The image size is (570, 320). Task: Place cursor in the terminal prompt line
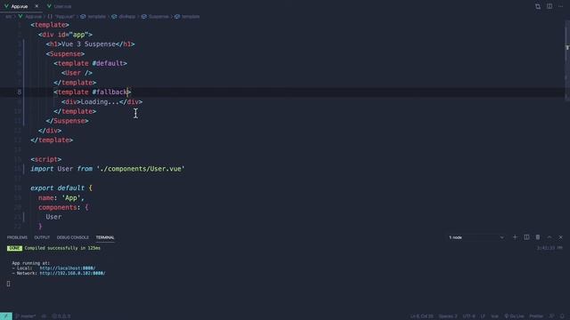(8, 284)
